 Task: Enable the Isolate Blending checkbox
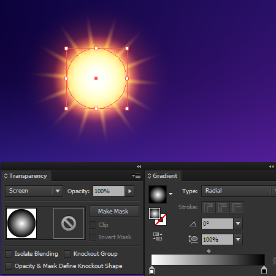point(9,254)
